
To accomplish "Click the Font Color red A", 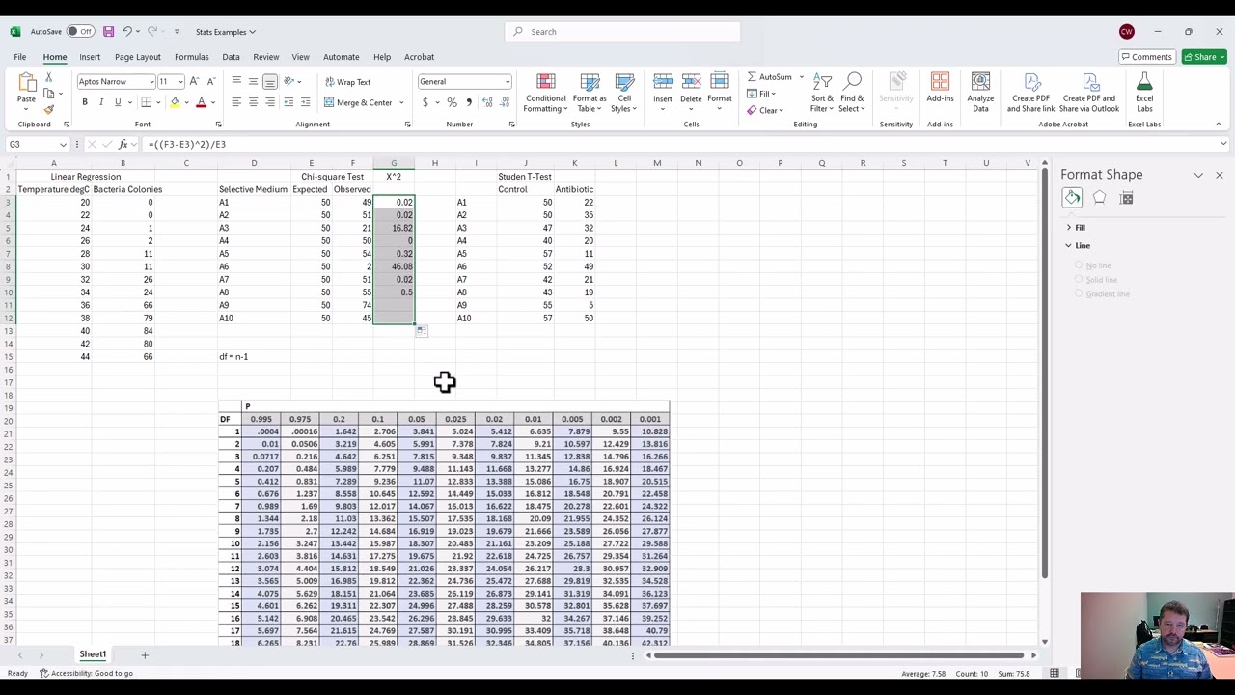I will pyautogui.click(x=201, y=102).
